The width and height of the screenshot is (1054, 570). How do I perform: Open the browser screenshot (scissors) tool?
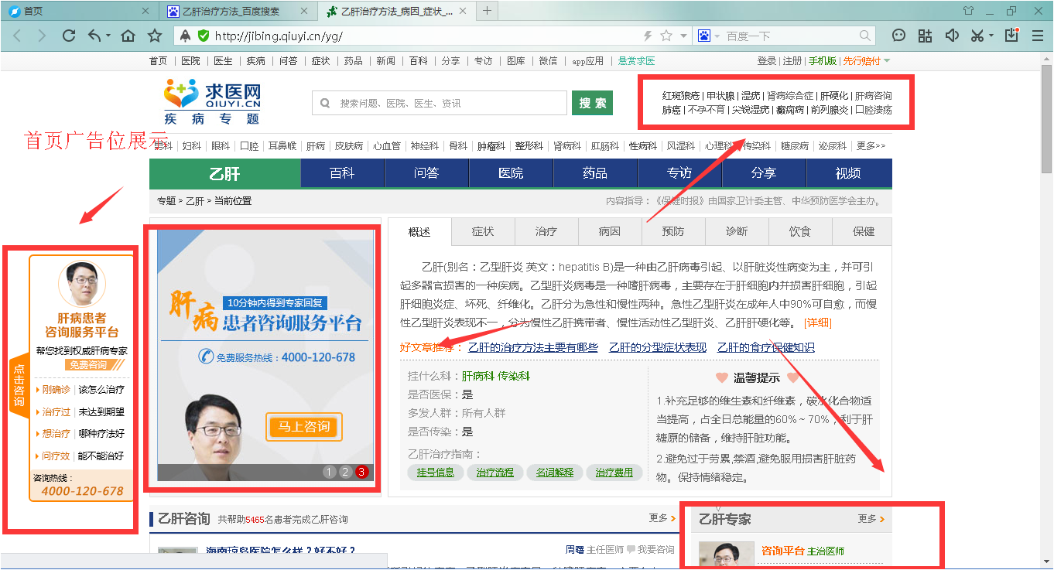[977, 36]
